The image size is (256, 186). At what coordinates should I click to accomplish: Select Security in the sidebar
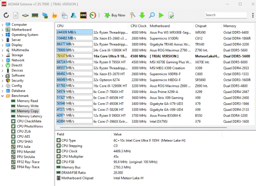pyautogui.click(x=17, y=81)
